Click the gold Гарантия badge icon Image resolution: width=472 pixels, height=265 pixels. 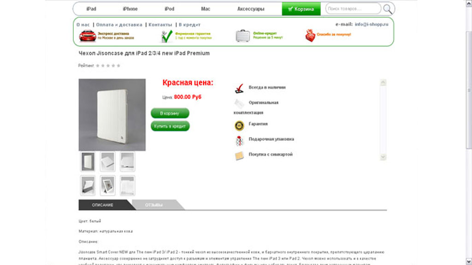[239, 126]
